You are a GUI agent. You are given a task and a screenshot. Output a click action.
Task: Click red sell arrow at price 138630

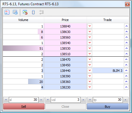pos(90,32)
